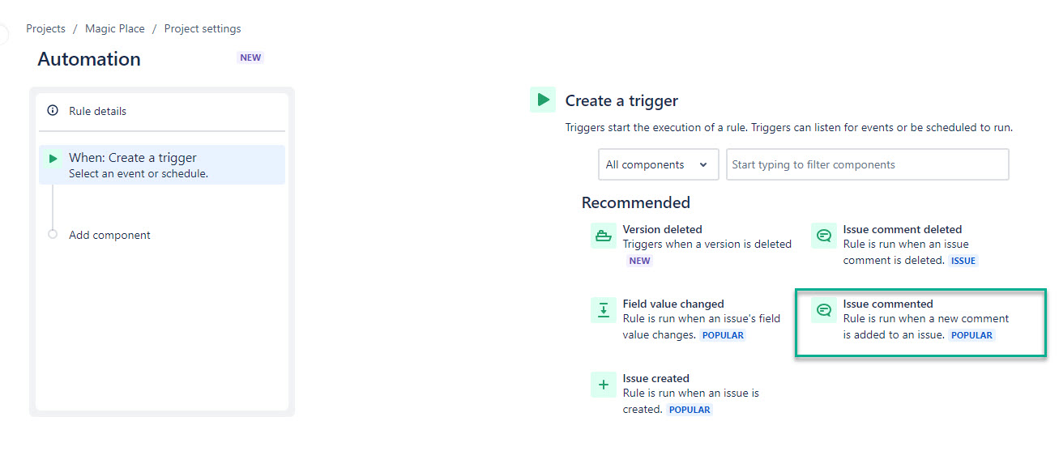1059x451 pixels.
Task: Open Rule details in the rule sidebar
Action: (x=98, y=111)
